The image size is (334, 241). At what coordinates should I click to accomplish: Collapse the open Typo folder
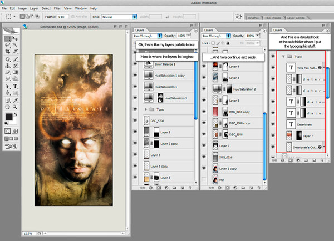tap(283, 56)
